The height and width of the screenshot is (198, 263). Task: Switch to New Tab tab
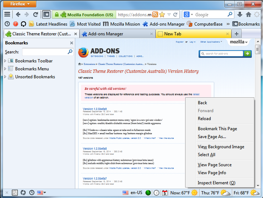[x=193, y=34]
